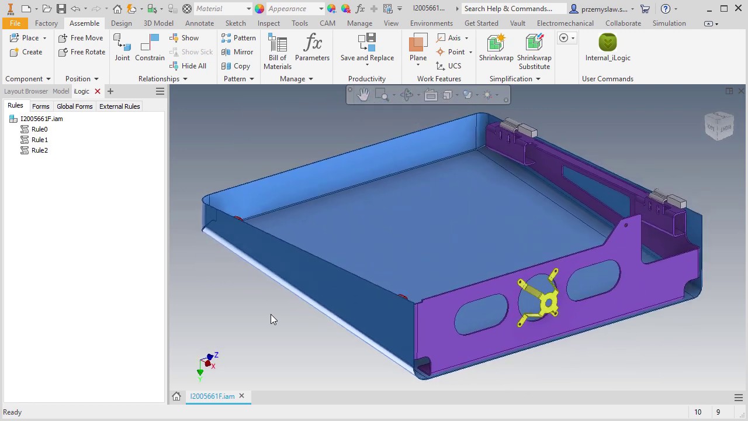Switch to the Design ribbon tab
The height and width of the screenshot is (421, 748).
[x=121, y=23]
